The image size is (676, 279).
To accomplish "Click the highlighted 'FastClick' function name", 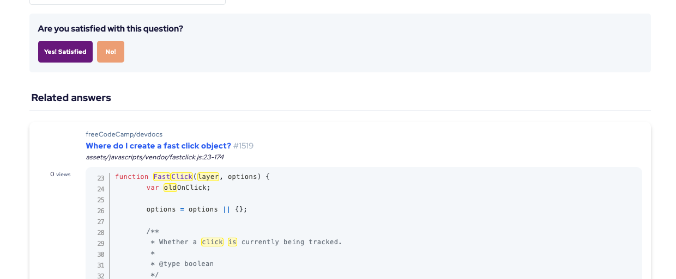I will [x=173, y=177].
